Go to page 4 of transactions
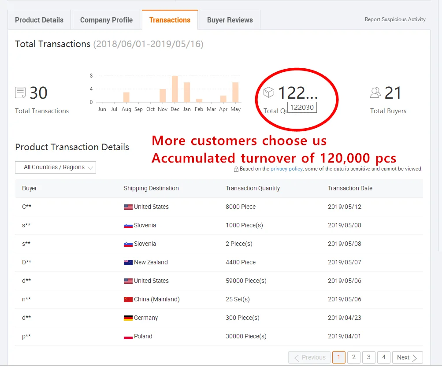The width and height of the screenshot is (442, 367). pyautogui.click(x=384, y=357)
